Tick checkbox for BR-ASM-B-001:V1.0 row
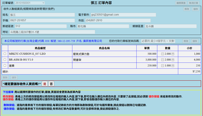 point(5,60)
